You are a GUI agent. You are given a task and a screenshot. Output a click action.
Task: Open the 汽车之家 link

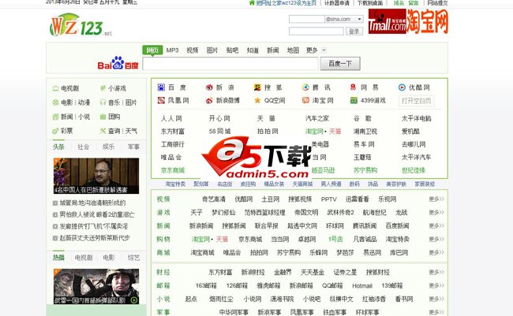317,118
